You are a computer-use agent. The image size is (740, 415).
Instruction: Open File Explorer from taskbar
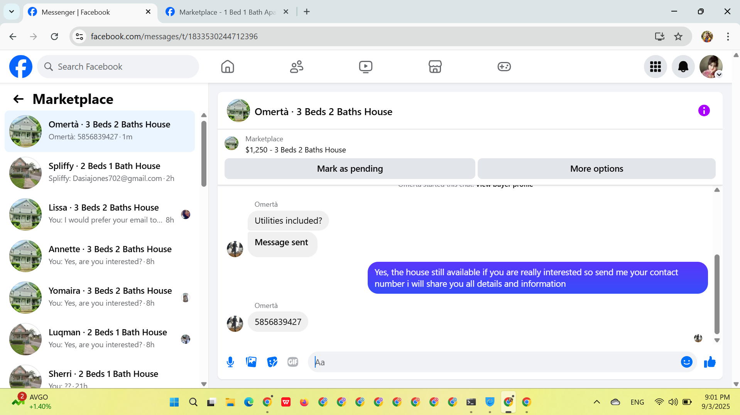(x=230, y=402)
